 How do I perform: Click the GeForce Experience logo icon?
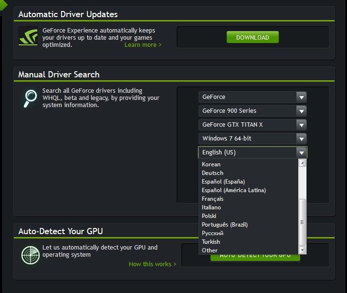tap(28, 36)
